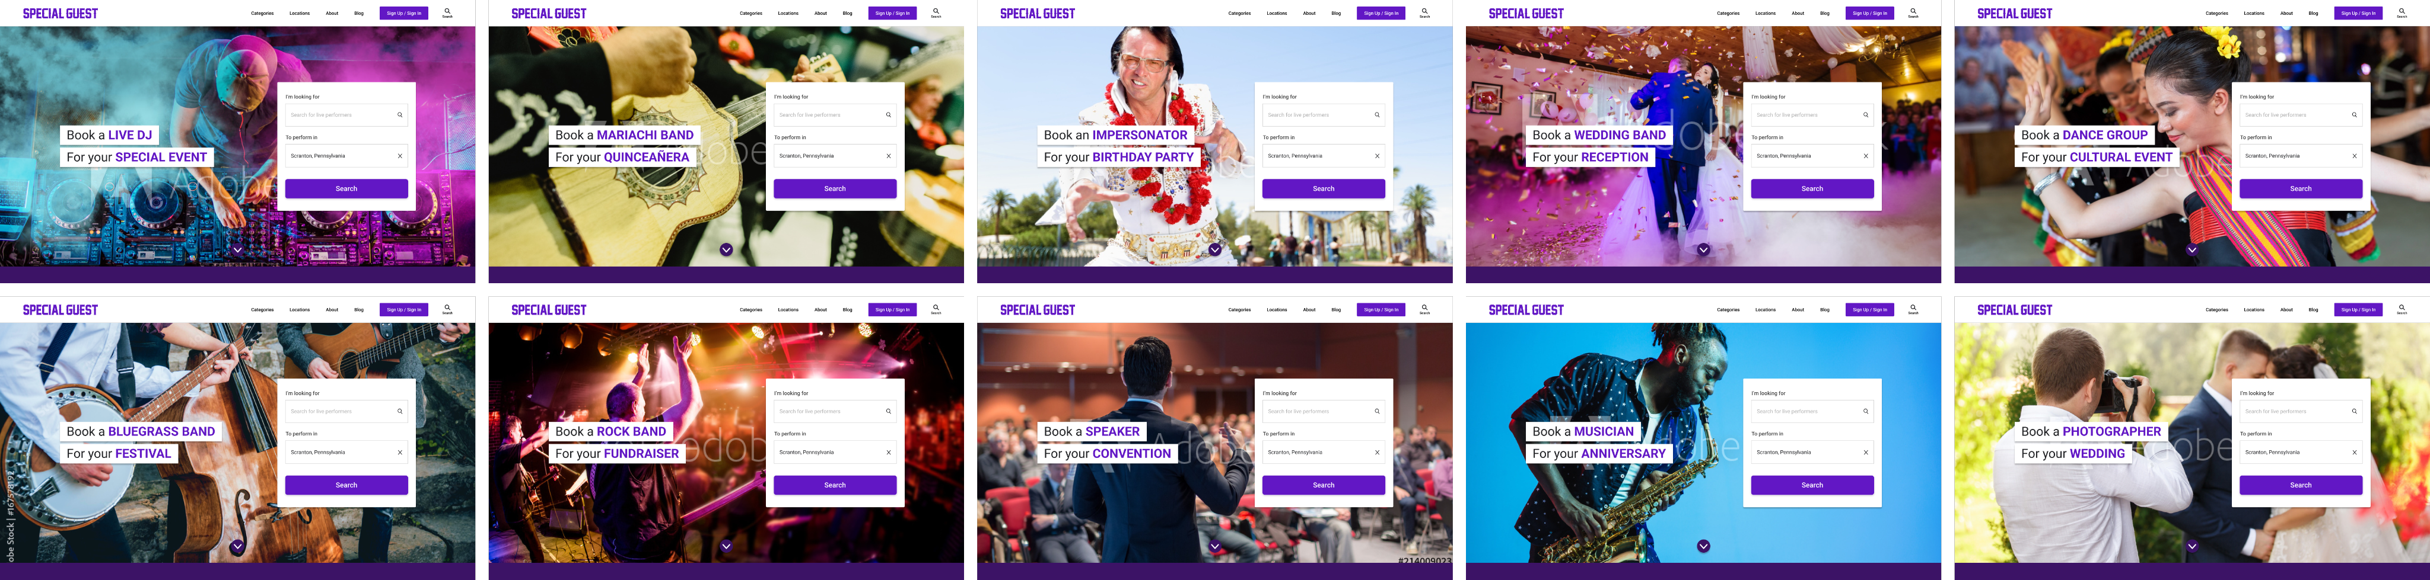Click purple Search button on Photographer page
2430x580 pixels.
(x=2301, y=485)
